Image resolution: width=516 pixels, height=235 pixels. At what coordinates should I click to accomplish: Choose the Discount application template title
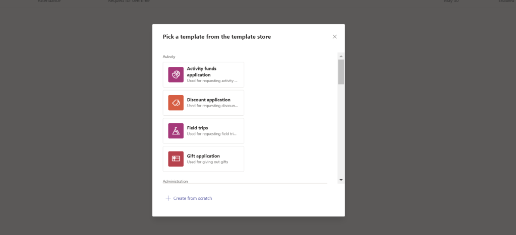click(208, 100)
